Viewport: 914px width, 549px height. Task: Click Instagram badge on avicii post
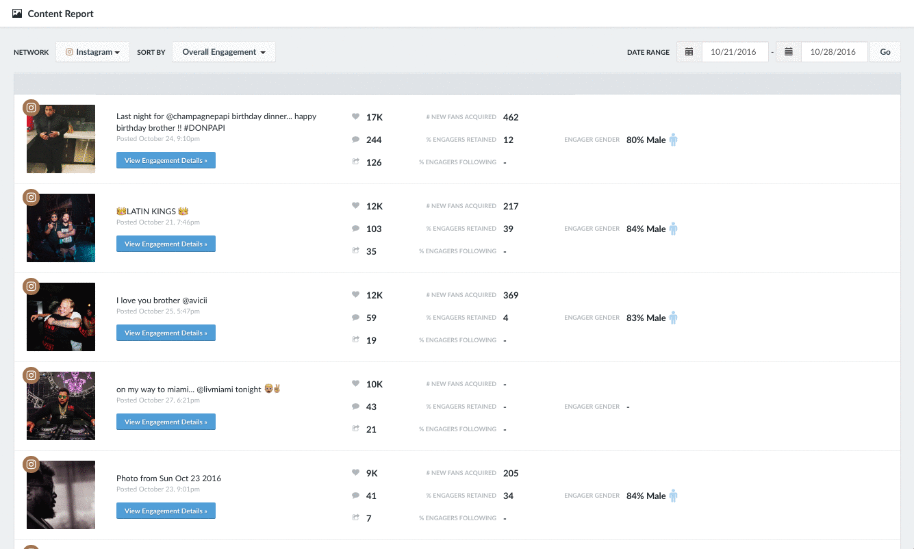[31, 286]
